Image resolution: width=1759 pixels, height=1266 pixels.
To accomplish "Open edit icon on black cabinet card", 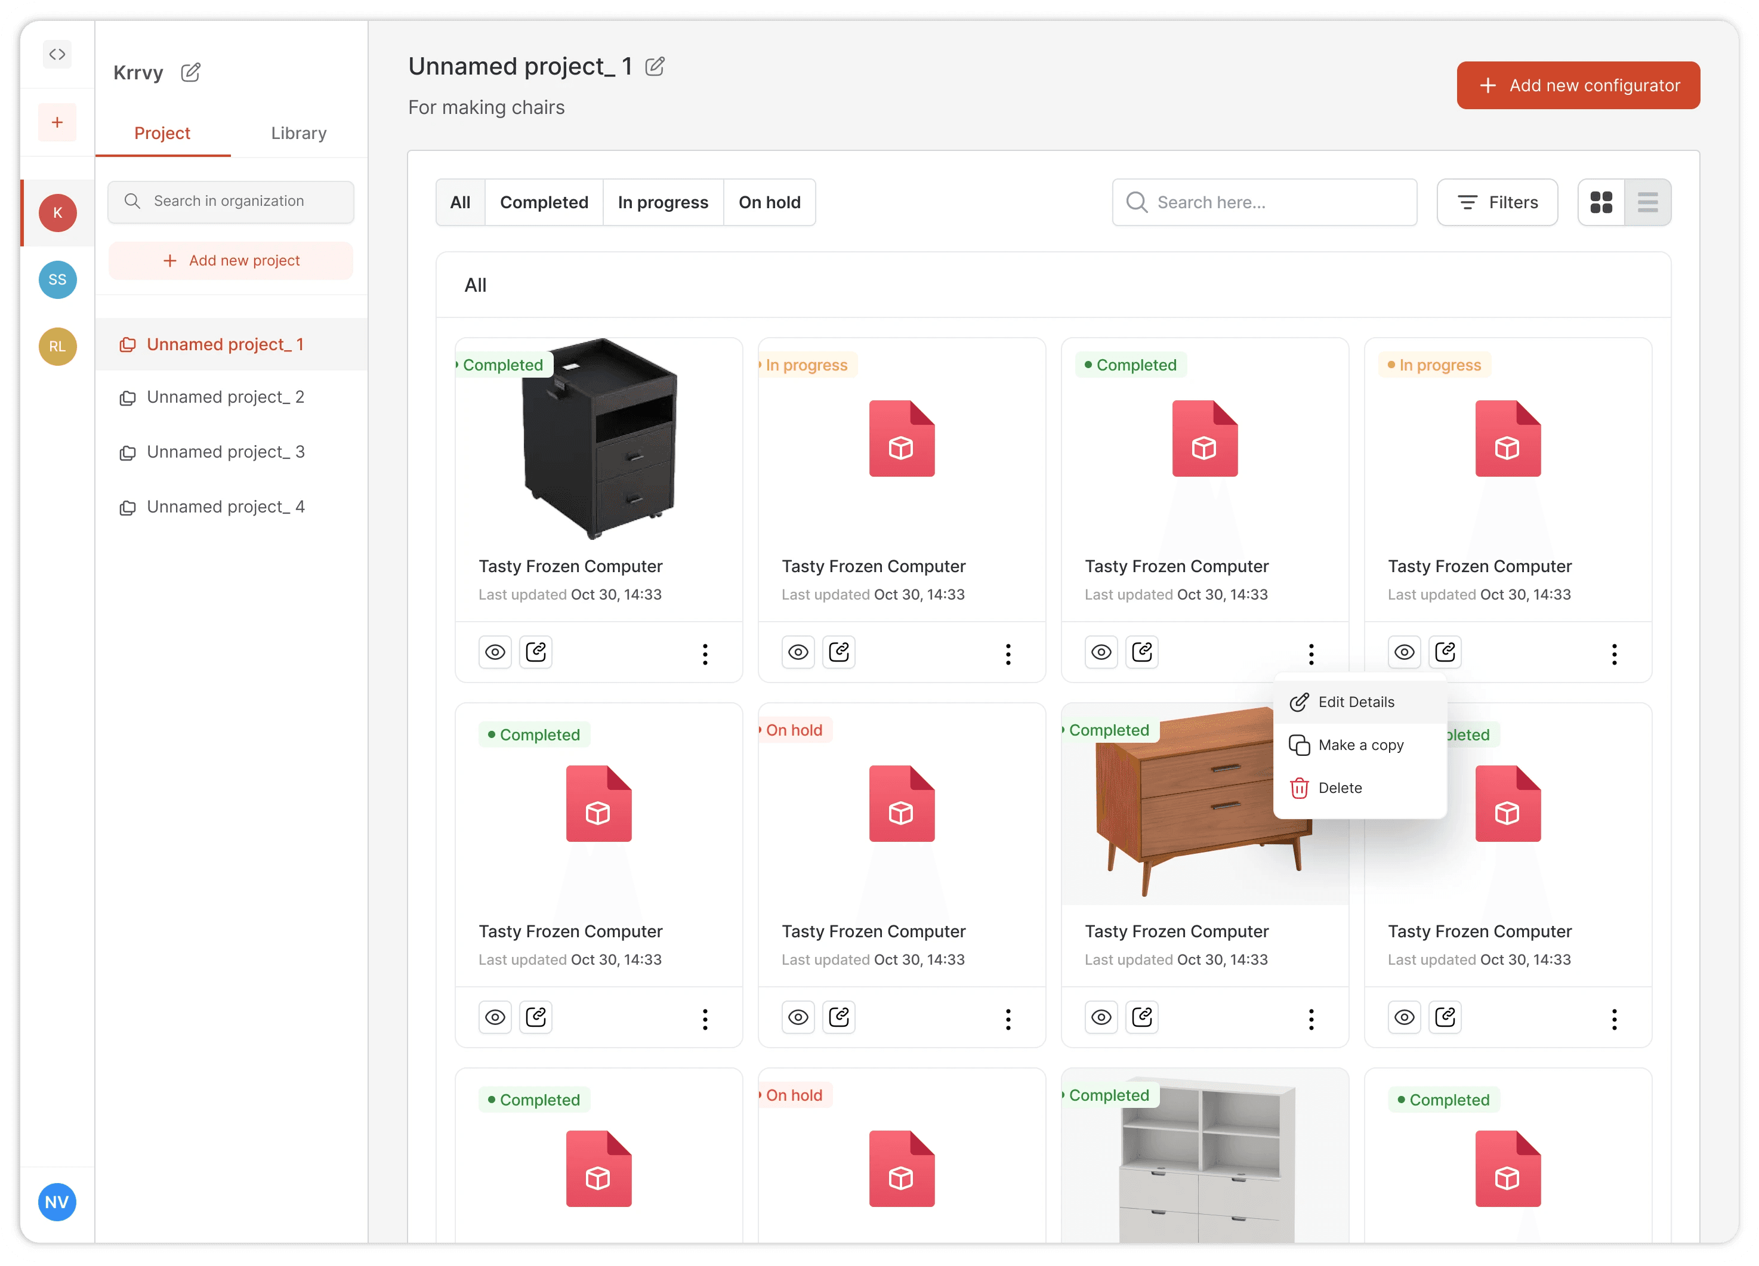I will (x=536, y=652).
